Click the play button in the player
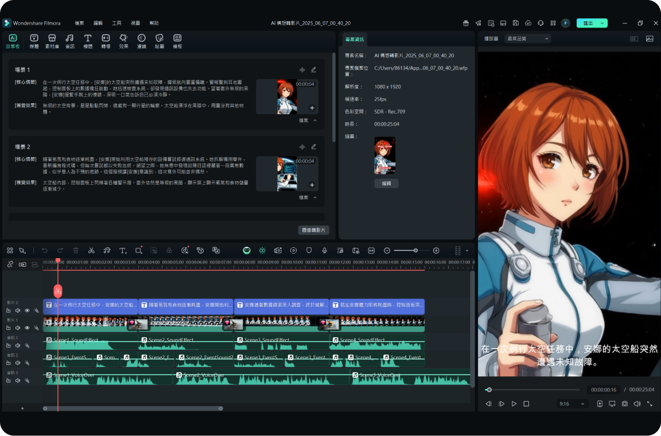Image resolution: width=661 pixels, height=436 pixels. coord(514,403)
